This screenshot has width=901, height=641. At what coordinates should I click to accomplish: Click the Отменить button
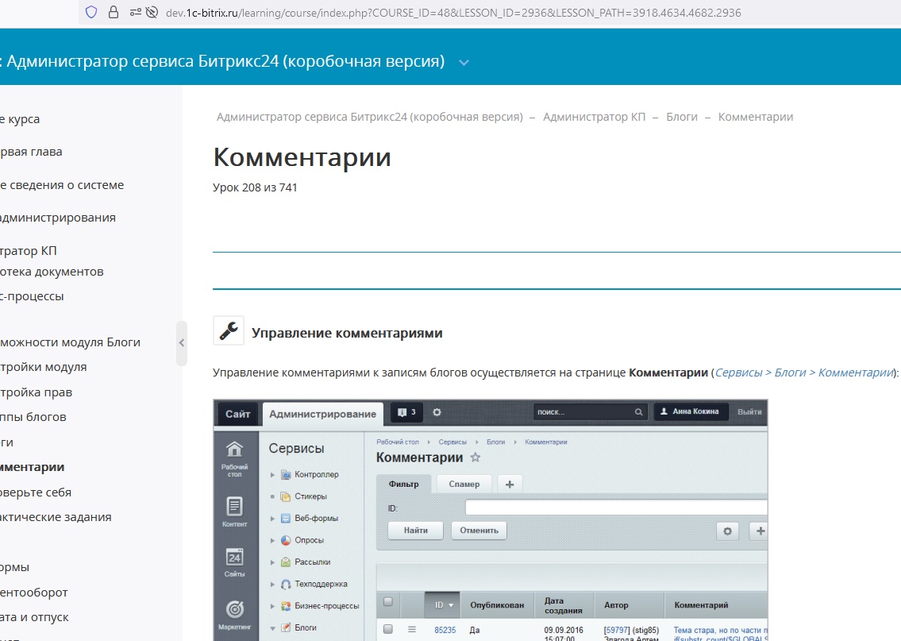tap(479, 530)
